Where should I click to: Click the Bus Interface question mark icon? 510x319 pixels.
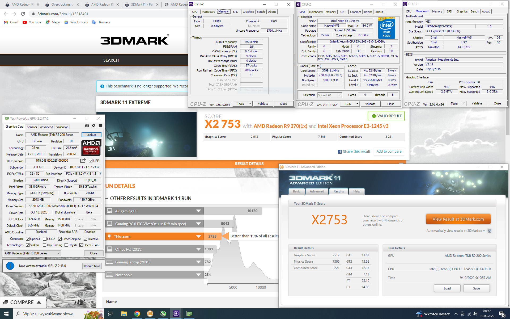pos(100,174)
